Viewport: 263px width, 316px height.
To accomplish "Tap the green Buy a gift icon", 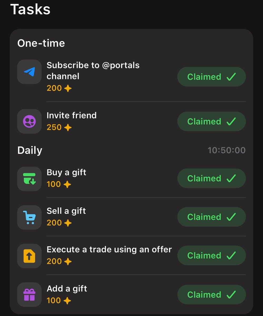I will click(29, 179).
